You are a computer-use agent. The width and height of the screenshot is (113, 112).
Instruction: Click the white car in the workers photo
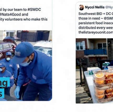click(43, 47)
